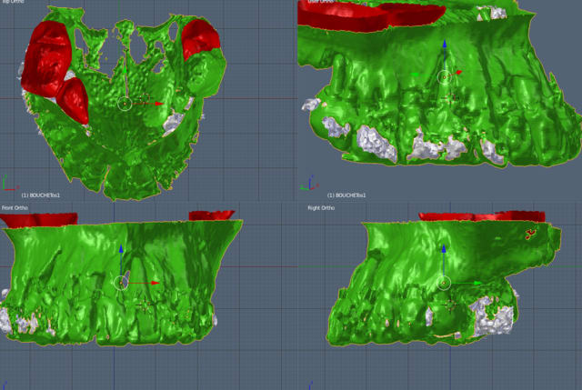Image resolution: width=582 pixels, height=390 pixels.
Task: Click the Front Ortho viewport label
Action: pos(15,208)
